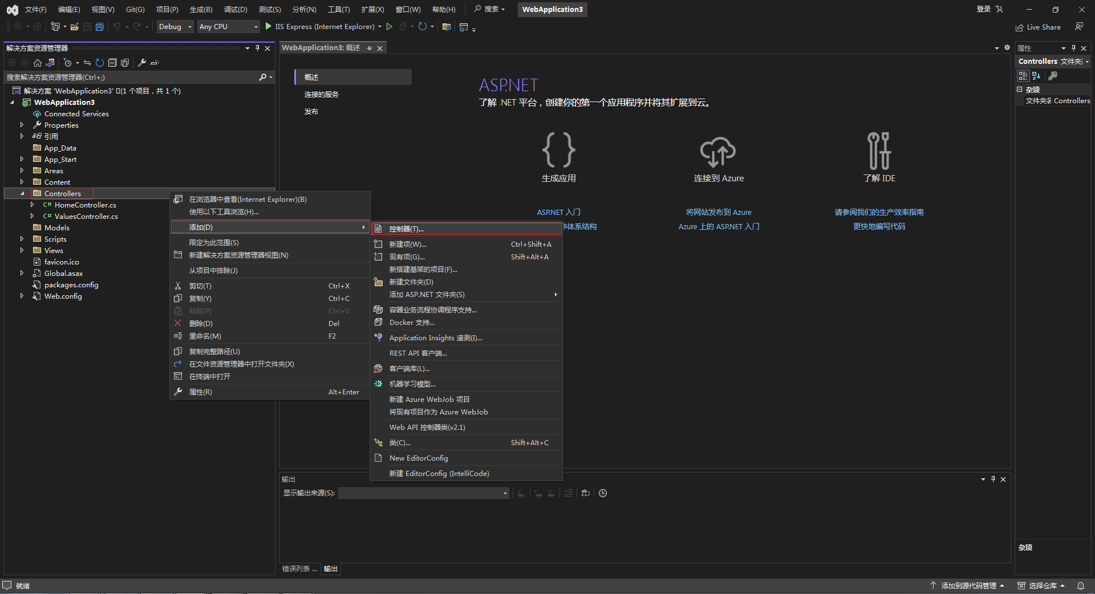The image size is (1095, 594).
Task: Click Sync with Active Document icon
Action: 87,63
